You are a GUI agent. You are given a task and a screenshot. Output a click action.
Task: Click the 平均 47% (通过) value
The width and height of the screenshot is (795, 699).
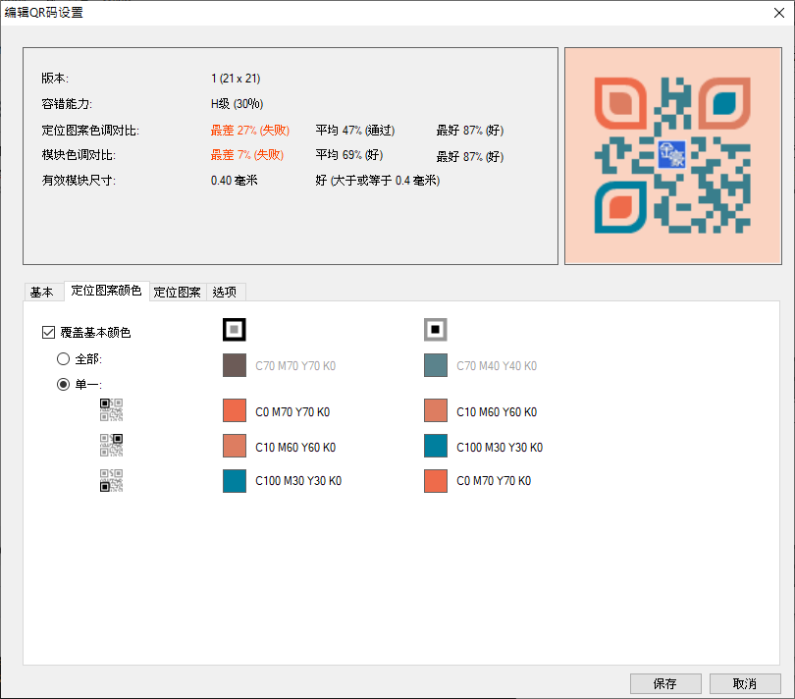click(x=355, y=131)
